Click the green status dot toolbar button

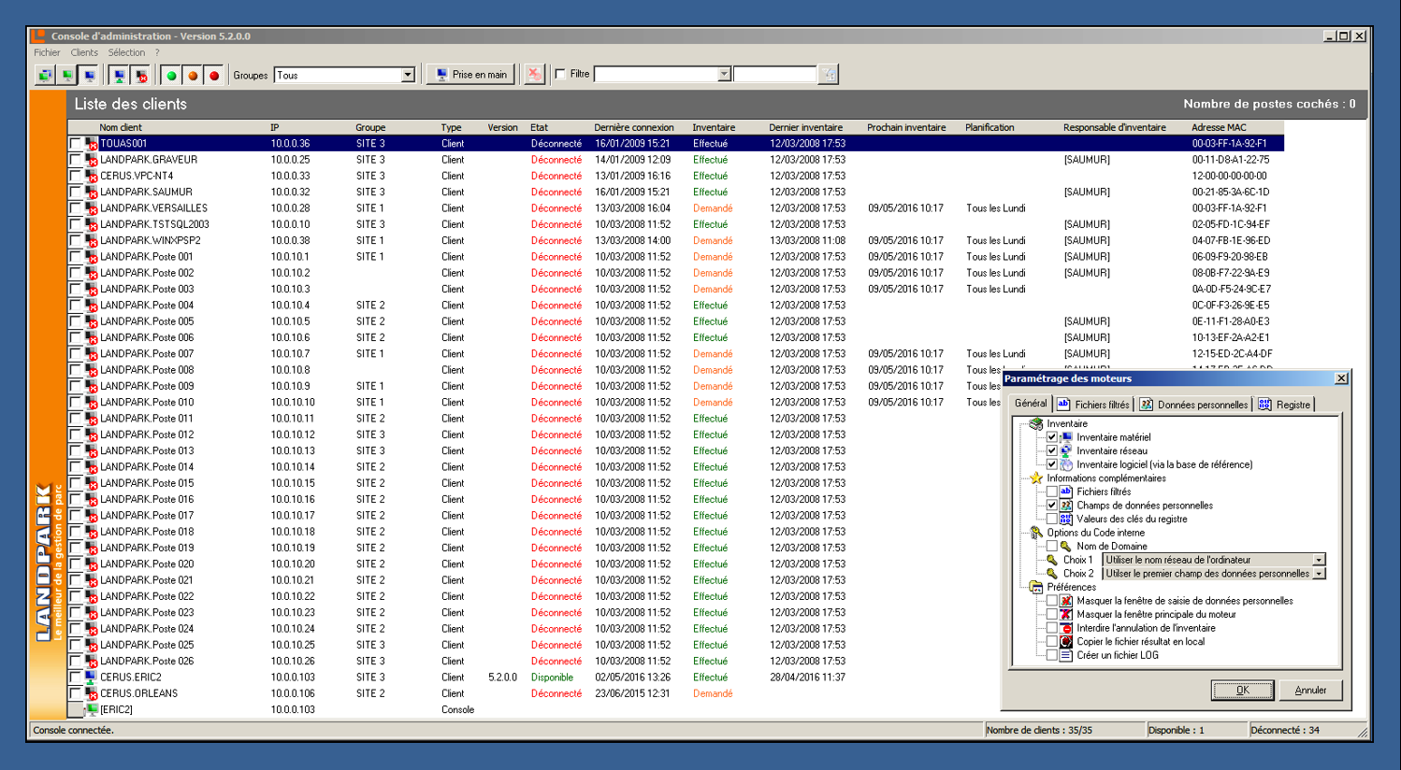click(x=171, y=76)
